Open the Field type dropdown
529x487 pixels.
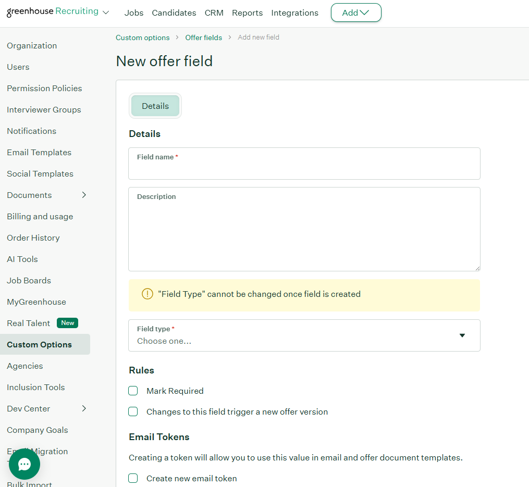[x=304, y=335]
